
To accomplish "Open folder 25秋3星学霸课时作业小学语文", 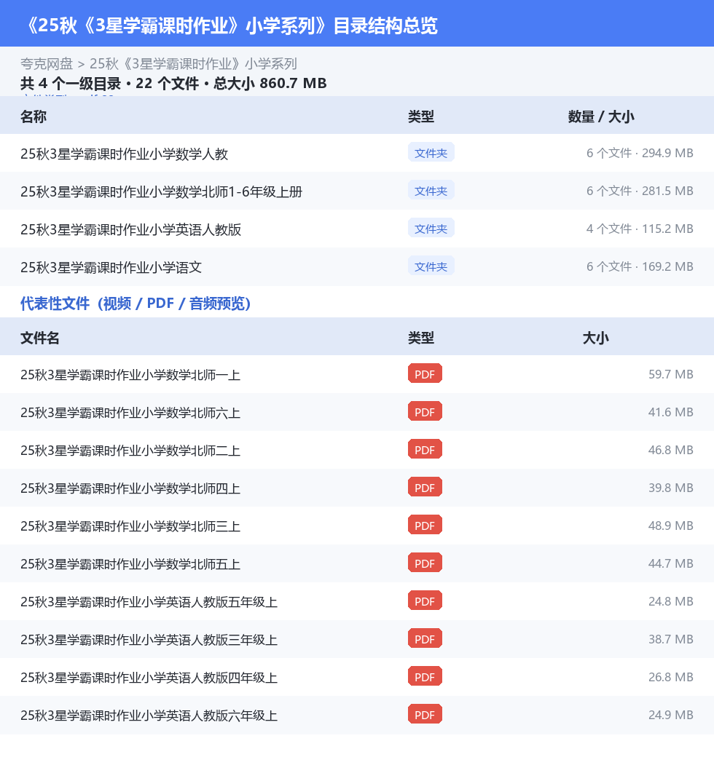I will click(x=111, y=267).
